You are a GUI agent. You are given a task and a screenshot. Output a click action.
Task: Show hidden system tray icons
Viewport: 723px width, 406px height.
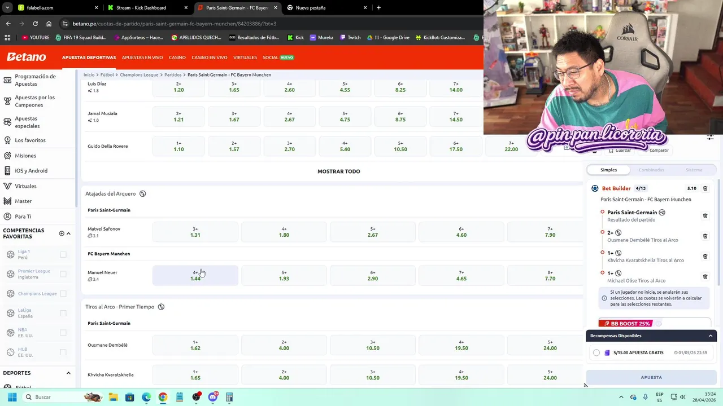[x=621, y=397]
